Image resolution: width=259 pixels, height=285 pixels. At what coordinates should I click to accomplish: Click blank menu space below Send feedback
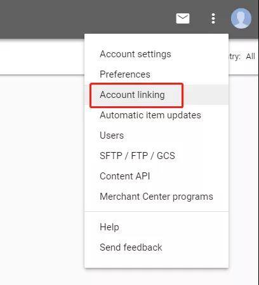point(156,260)
